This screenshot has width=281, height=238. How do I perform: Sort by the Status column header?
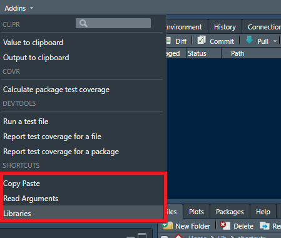click(203, 53)
